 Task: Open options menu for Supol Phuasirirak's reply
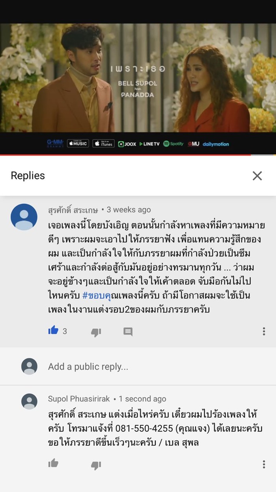[264, 464]
